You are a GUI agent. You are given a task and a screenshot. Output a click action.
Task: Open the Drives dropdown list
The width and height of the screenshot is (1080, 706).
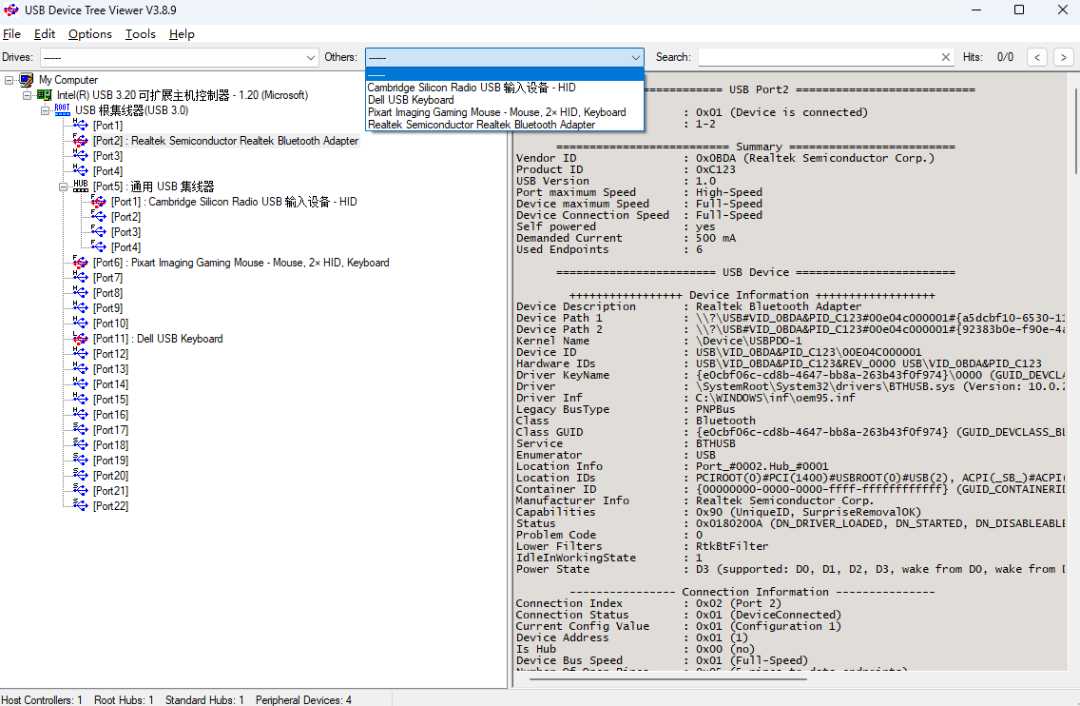311,58
